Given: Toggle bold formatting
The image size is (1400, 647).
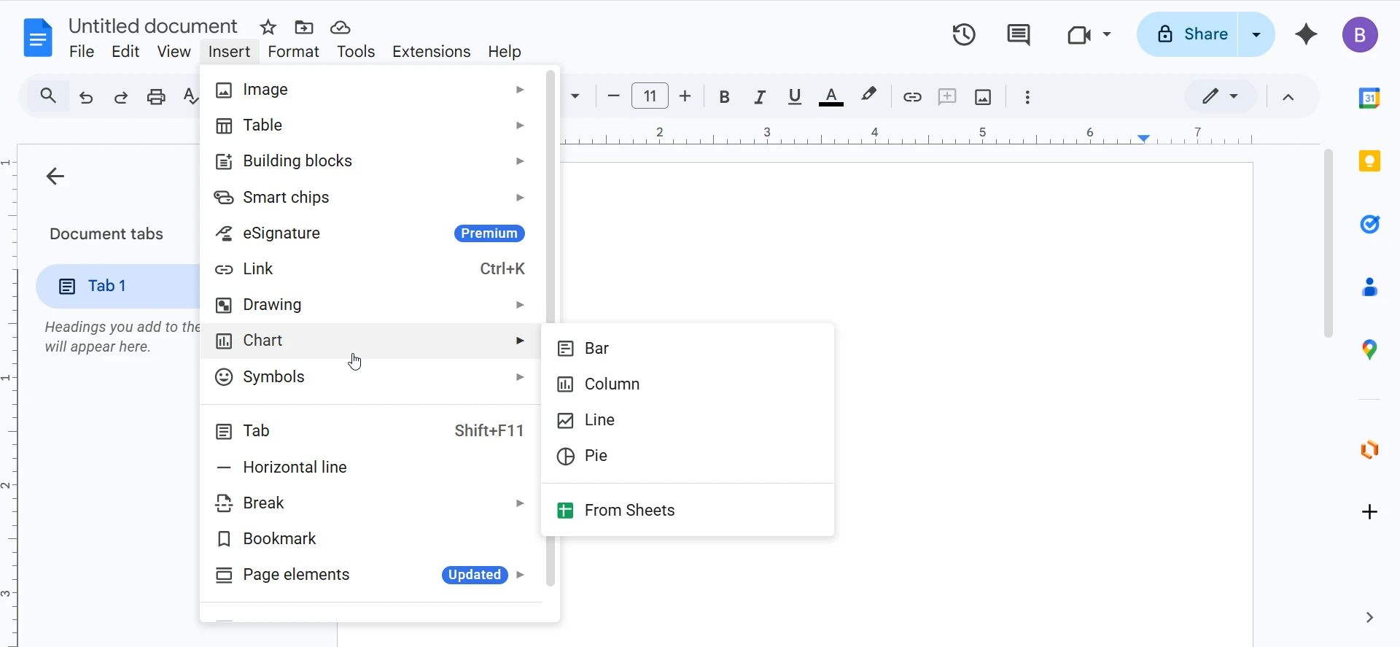Looking at the screenshot, I should click(724, 97).
